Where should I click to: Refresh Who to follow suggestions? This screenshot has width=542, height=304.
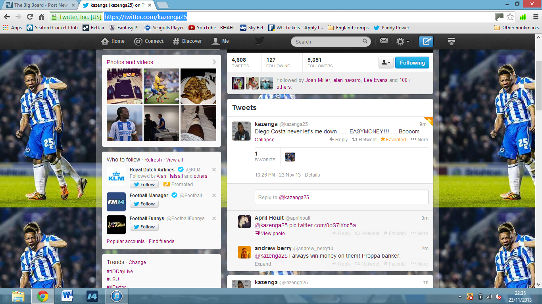coord(153,160)
